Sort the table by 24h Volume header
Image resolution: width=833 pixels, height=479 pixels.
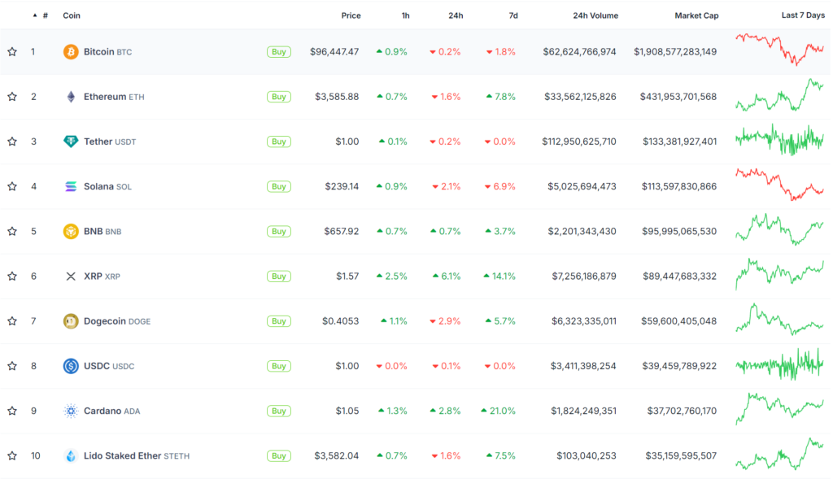click(x=595, y=15)
